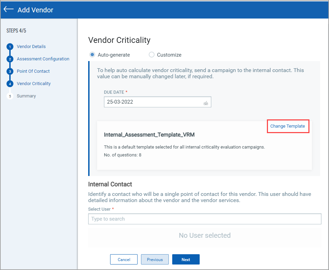The width and height of the screenshot is (329, 270).
Task: Click the step 4 circle icon
Action: pyautogui.click(x=10, y=84)
